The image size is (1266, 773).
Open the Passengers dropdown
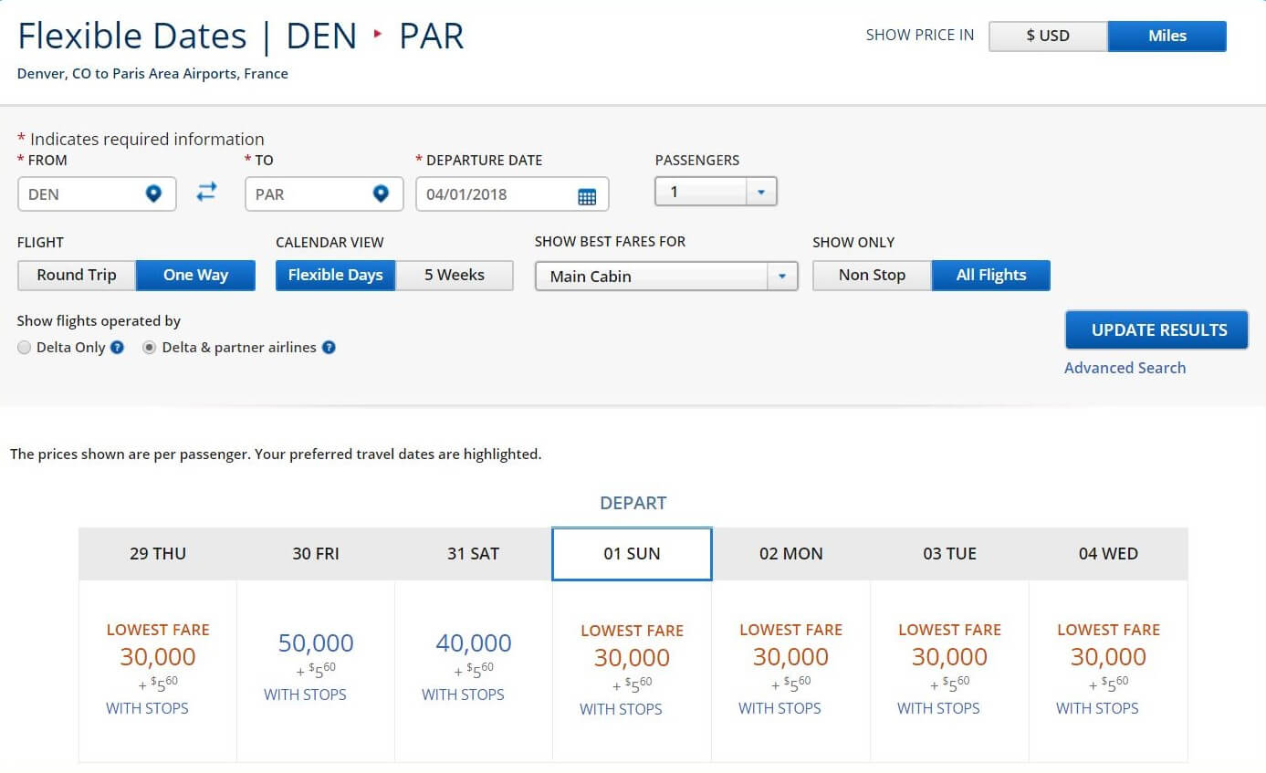pos(716,193)
